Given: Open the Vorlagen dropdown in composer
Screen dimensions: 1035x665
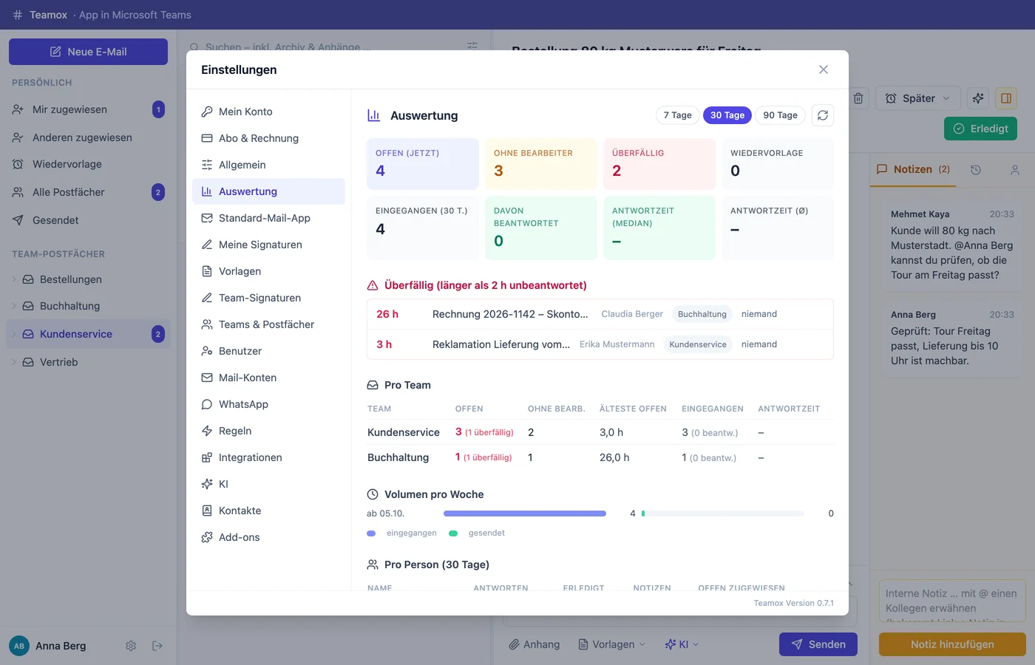Looking at the screenshot, I should [611, 644].
